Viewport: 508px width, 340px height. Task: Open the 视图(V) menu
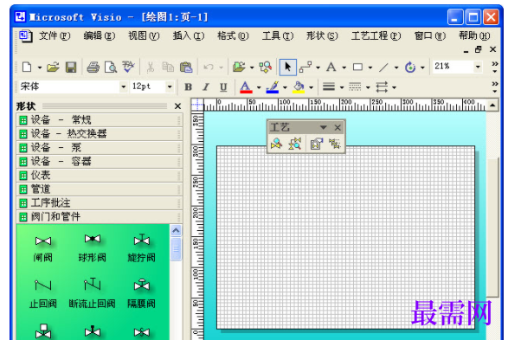[x=144, y=35]
